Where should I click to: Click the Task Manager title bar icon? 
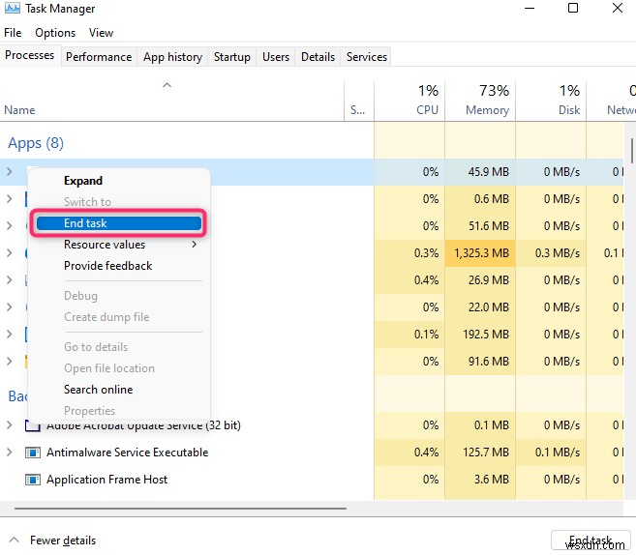coord(13,8)
